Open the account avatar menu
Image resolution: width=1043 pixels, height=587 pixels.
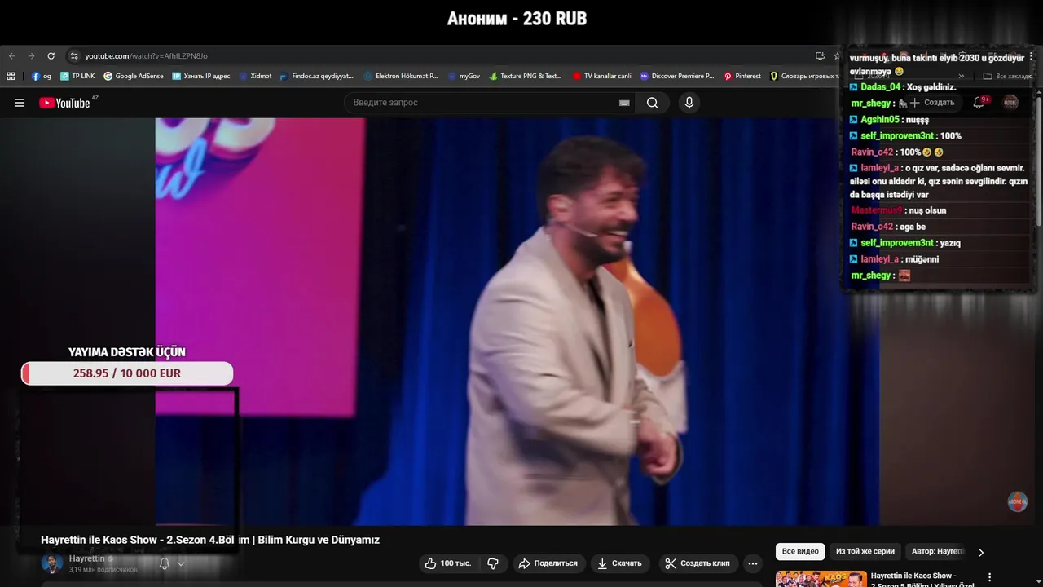click(1010, 103)
